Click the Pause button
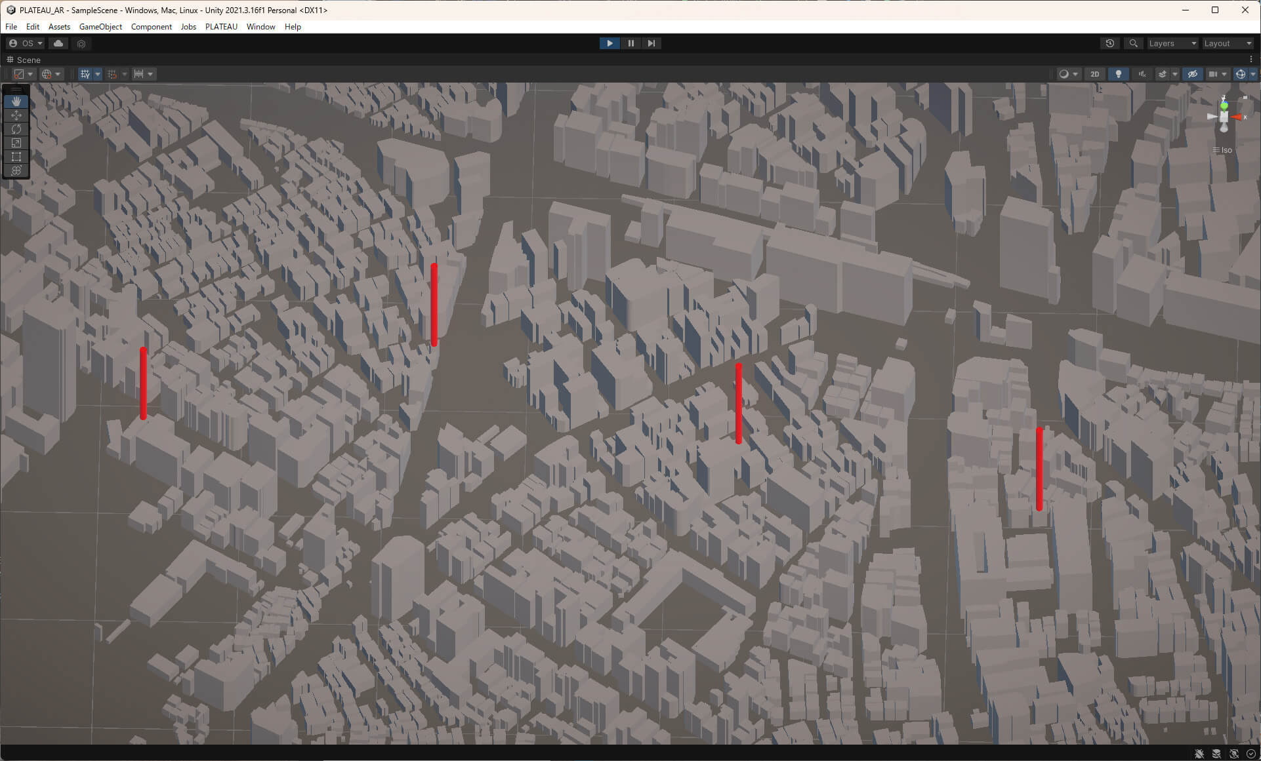The height and width of the screenshot is (761, 1261). click(630, 43)
